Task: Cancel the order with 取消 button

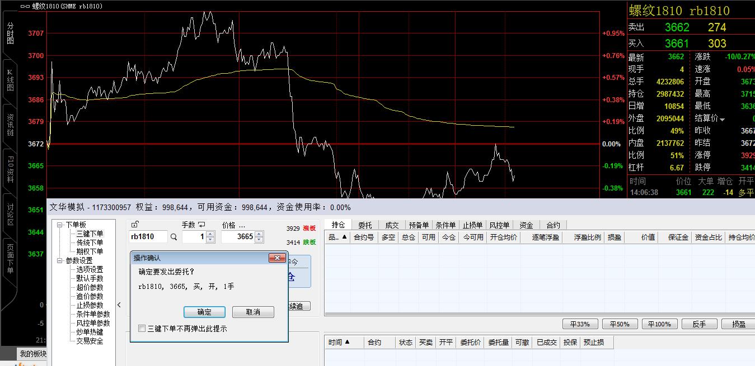Action: tap(253, 312)
